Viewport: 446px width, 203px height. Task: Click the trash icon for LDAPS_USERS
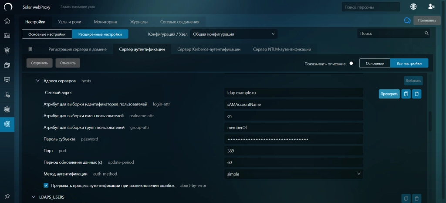coord(417,199)
